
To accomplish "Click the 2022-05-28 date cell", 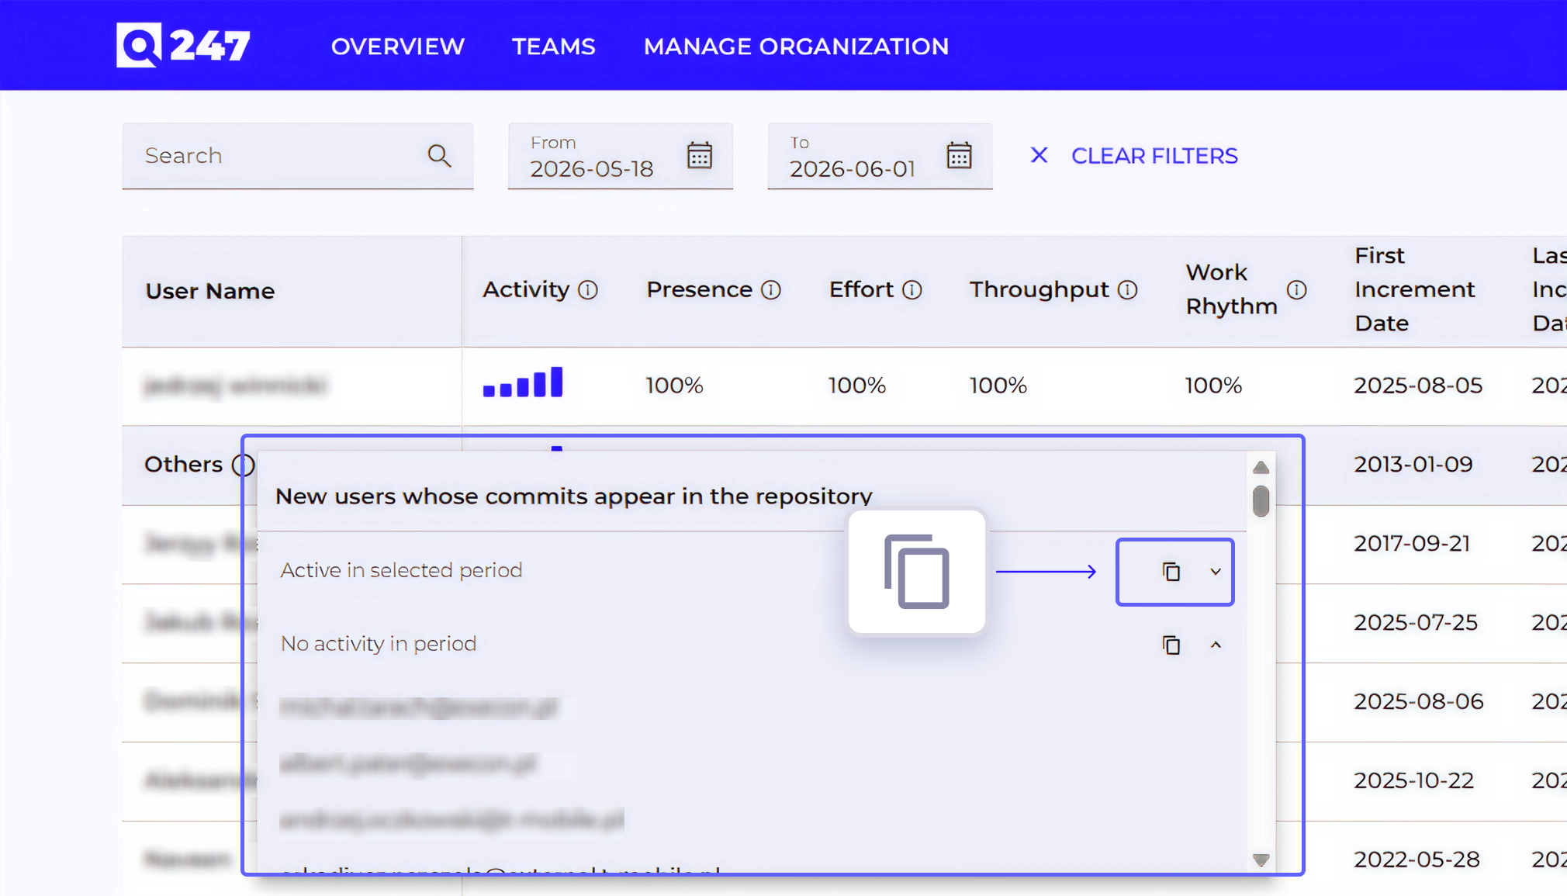I will (1417, 860).
